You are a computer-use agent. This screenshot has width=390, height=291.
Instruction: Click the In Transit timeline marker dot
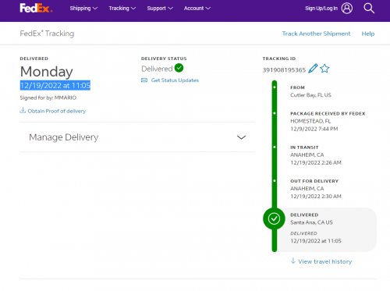tap(275, 147)
